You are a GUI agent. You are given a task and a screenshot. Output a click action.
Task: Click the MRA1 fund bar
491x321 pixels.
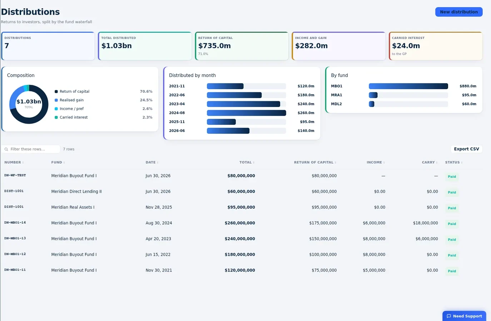[373, 95]
